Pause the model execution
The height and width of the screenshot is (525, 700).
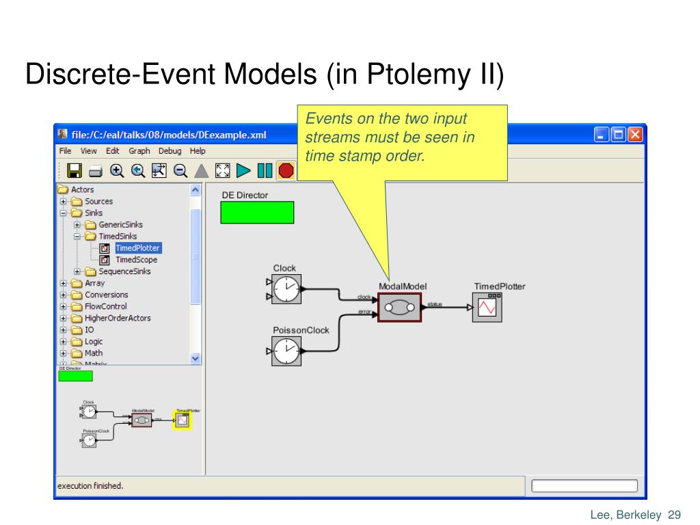tap(265, 170)
